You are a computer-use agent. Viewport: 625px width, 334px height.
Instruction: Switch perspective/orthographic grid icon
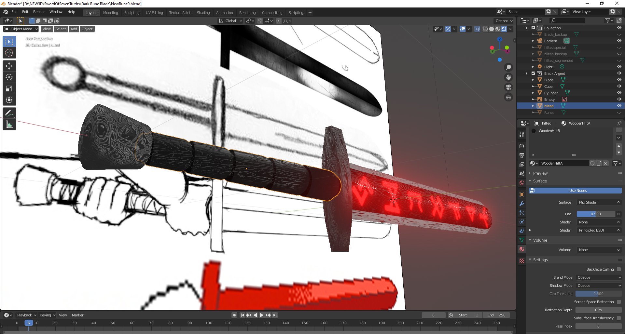(508, 97)
